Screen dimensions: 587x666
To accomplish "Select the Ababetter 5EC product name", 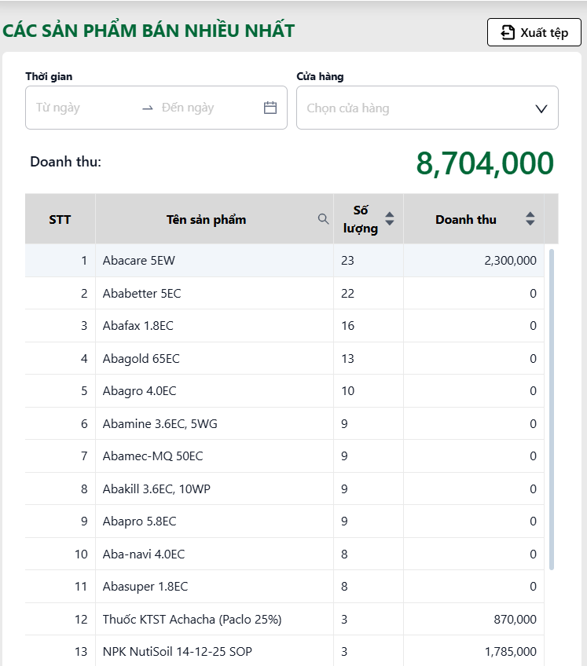I will (141, 294).
